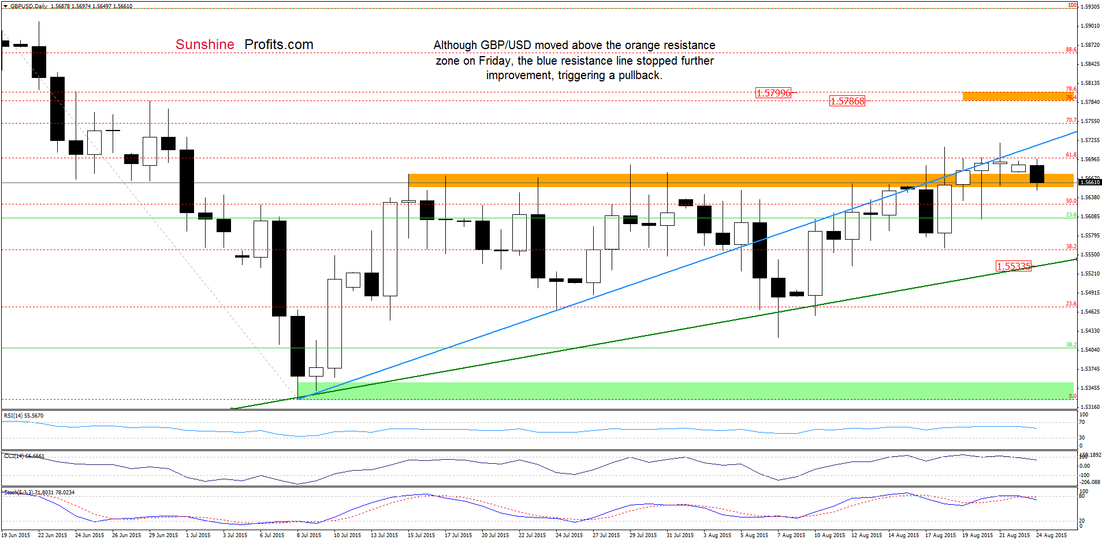Click the 19 Jun 2015 date label
1102x540 pixels.
tap(16, 535)
